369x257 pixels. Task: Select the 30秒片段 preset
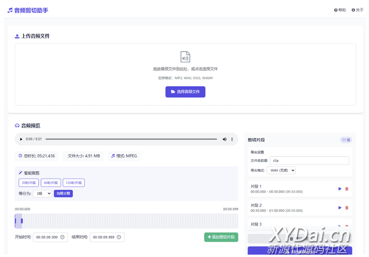29,183
